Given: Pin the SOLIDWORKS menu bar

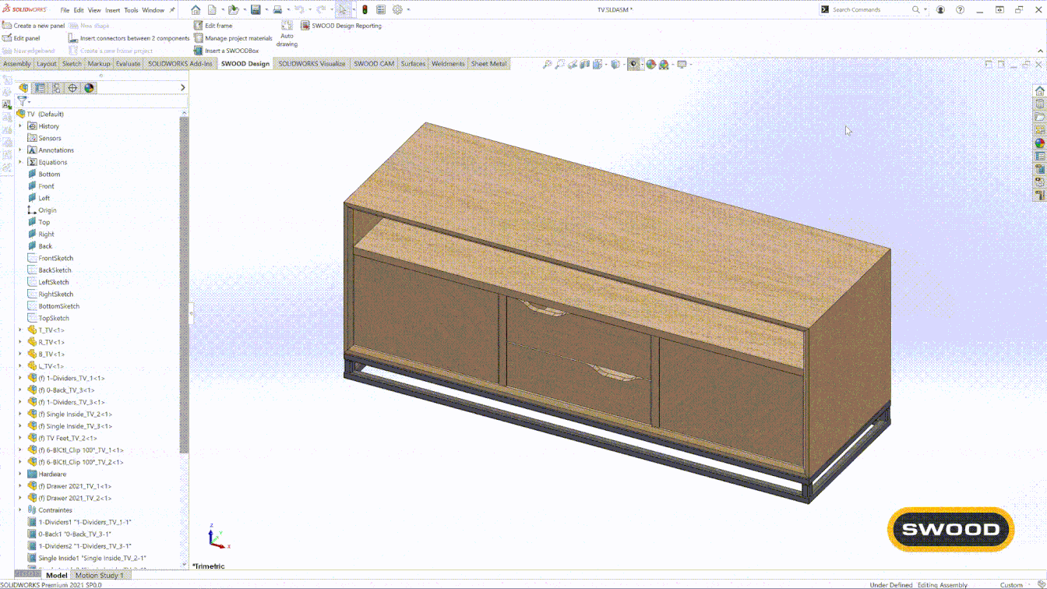Looking at the screenshot, I should tap(172, 10).
